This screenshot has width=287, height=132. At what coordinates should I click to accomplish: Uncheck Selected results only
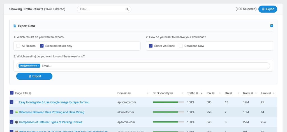coord(42,46)
